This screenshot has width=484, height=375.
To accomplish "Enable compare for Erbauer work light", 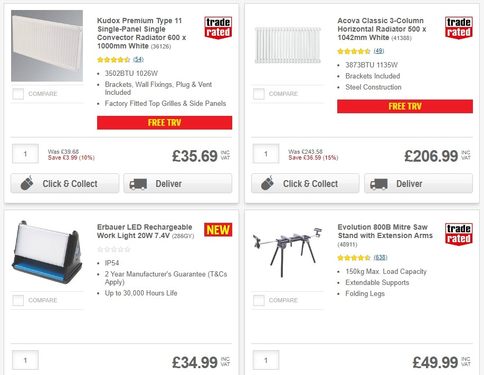I will coord(17,300).
